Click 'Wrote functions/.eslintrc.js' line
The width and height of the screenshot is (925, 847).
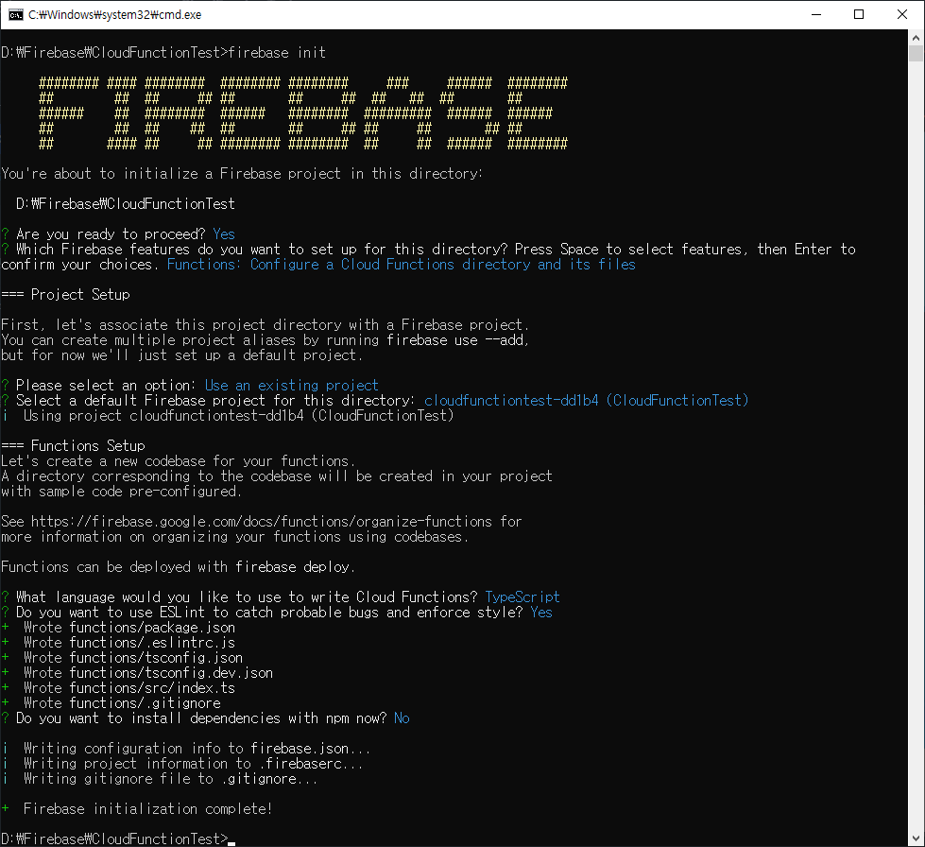click(118, 642)
